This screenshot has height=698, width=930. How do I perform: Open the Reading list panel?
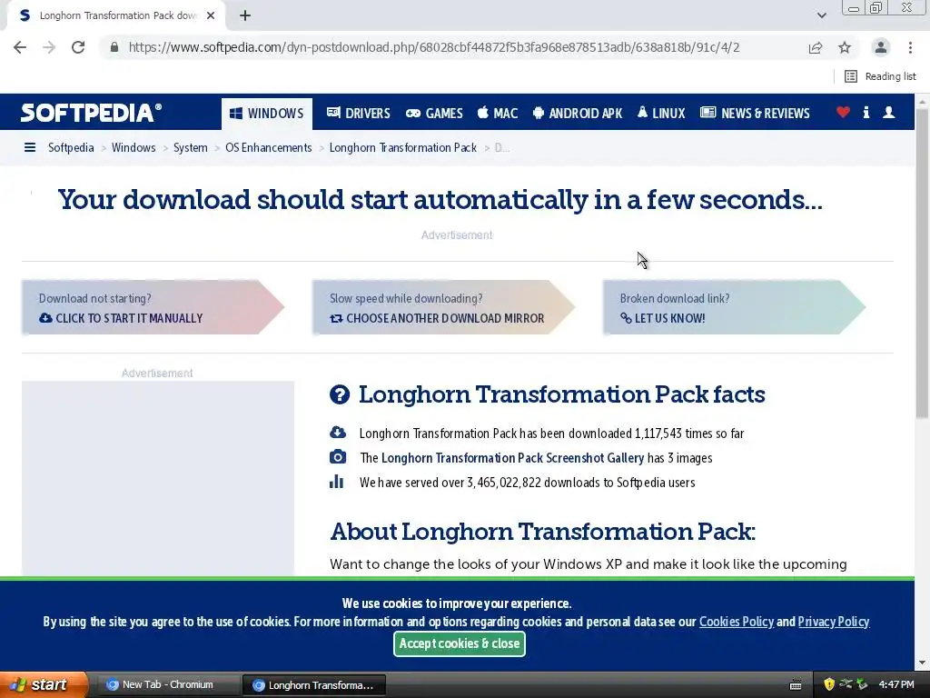880,76
